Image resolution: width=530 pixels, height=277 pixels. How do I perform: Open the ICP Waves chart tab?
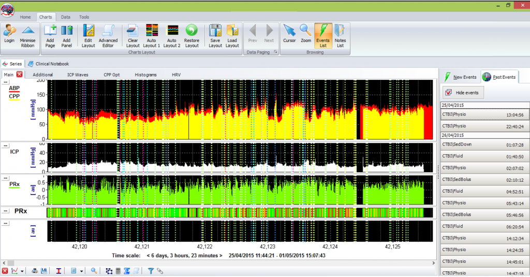[78, 75]
